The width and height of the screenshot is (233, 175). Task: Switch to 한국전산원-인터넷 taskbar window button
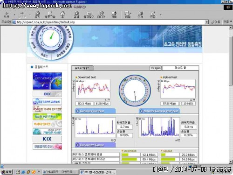(x=98, y=172)
